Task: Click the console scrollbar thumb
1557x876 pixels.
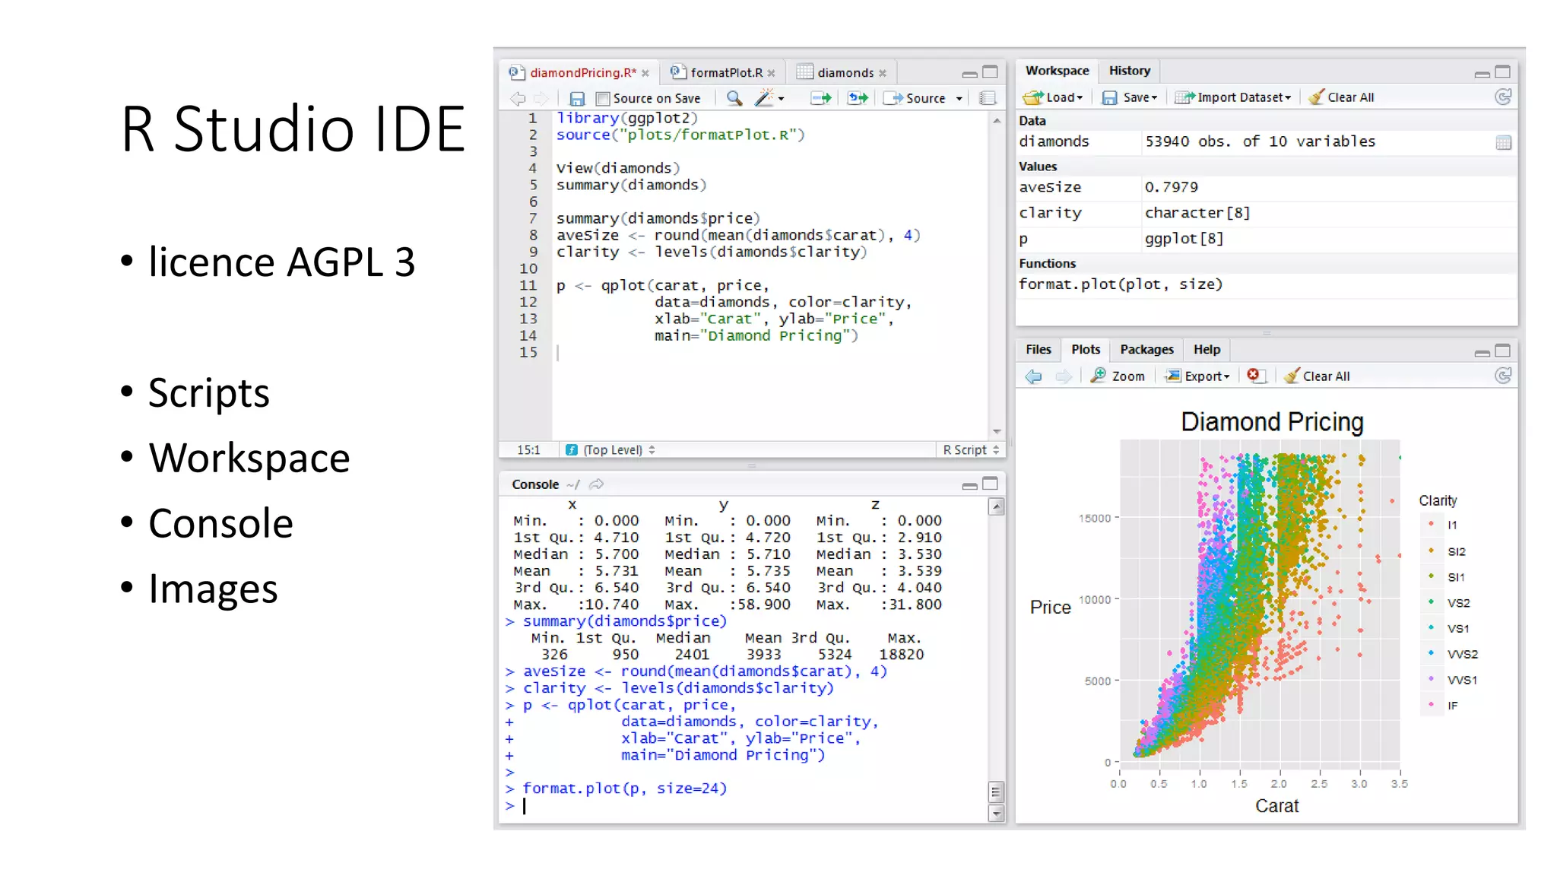Action: pos(997,792)
